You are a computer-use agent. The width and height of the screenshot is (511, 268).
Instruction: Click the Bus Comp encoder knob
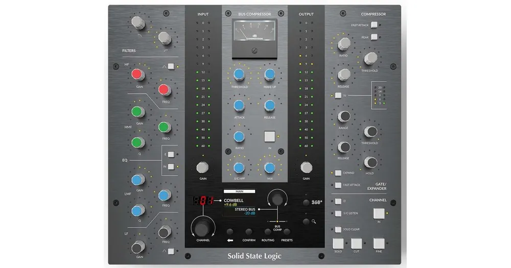[277, 198]
